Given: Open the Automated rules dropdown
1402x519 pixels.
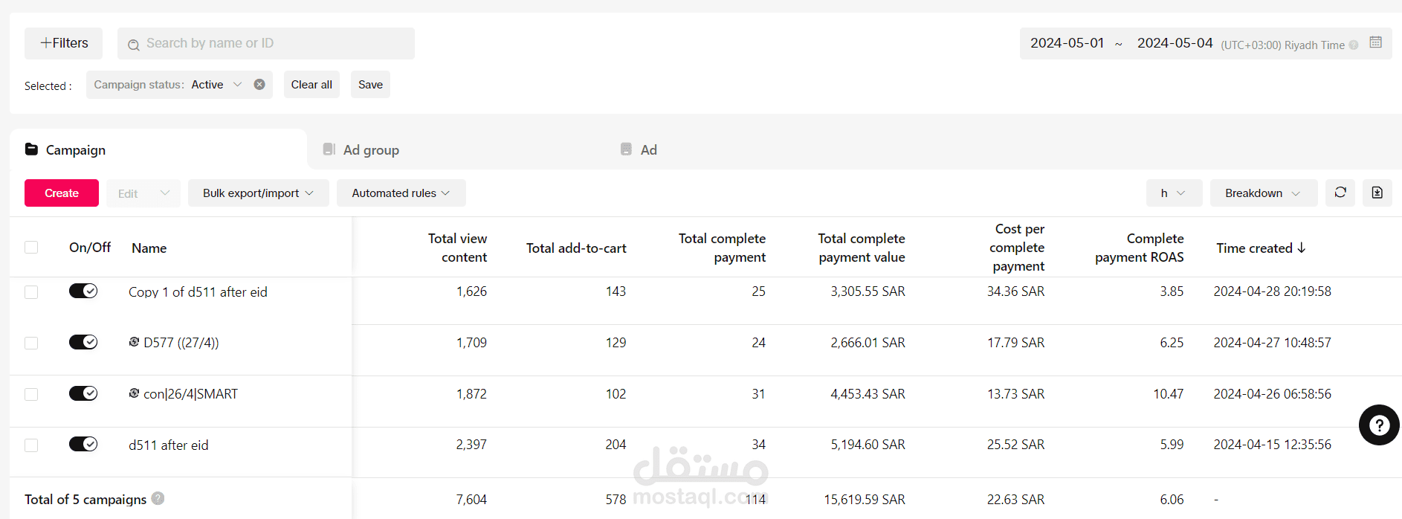Looking at the screenshot, I should click(401, 193).
